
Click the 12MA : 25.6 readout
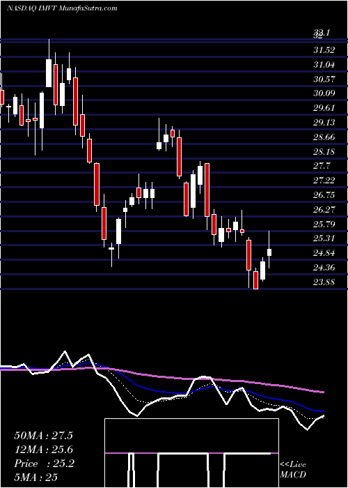[43, 450]
